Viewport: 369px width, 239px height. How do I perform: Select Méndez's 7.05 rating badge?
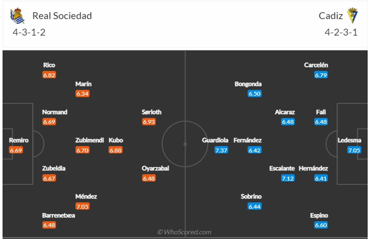click(x=82, y=206)
